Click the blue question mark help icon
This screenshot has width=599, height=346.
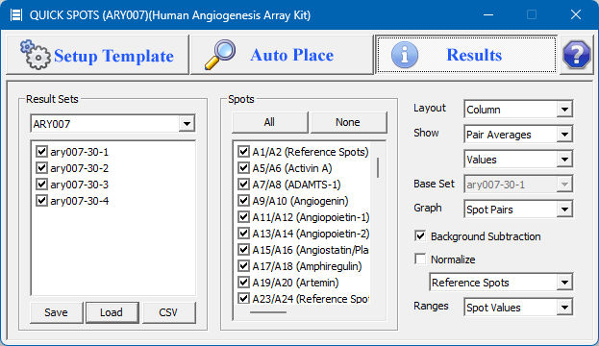pyautogui.click(x=577, y=55)
